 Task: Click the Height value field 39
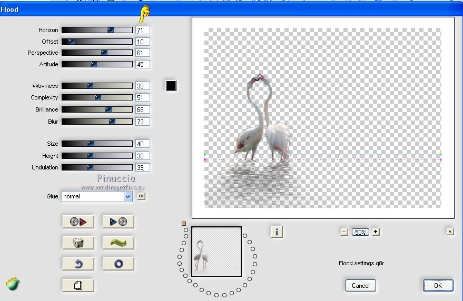click(x=143, y=156)
